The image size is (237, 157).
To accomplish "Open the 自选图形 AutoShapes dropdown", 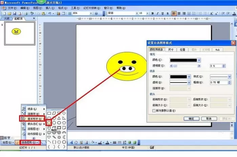I will (x=30, y=142).
